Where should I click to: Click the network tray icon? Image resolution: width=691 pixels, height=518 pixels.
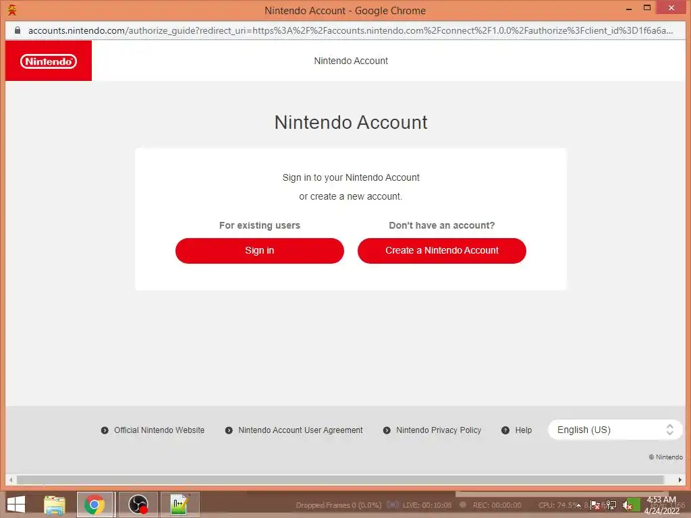(611, 505)
